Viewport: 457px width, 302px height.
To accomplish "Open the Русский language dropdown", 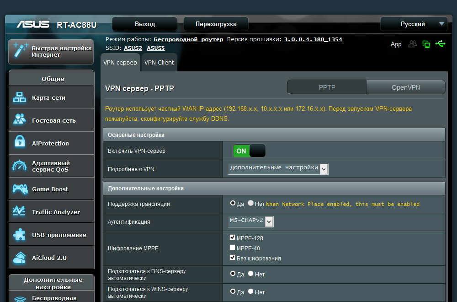I will coord(414,24).
